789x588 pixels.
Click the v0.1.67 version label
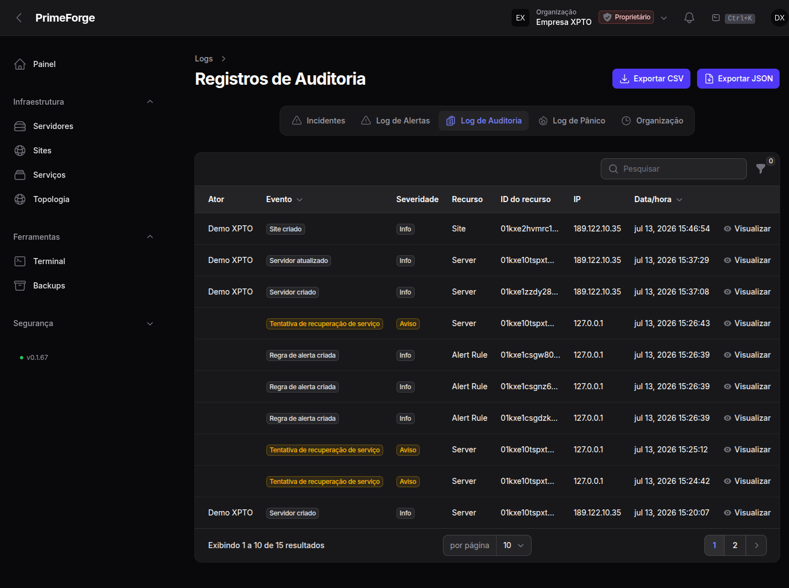tap(37, 358)
